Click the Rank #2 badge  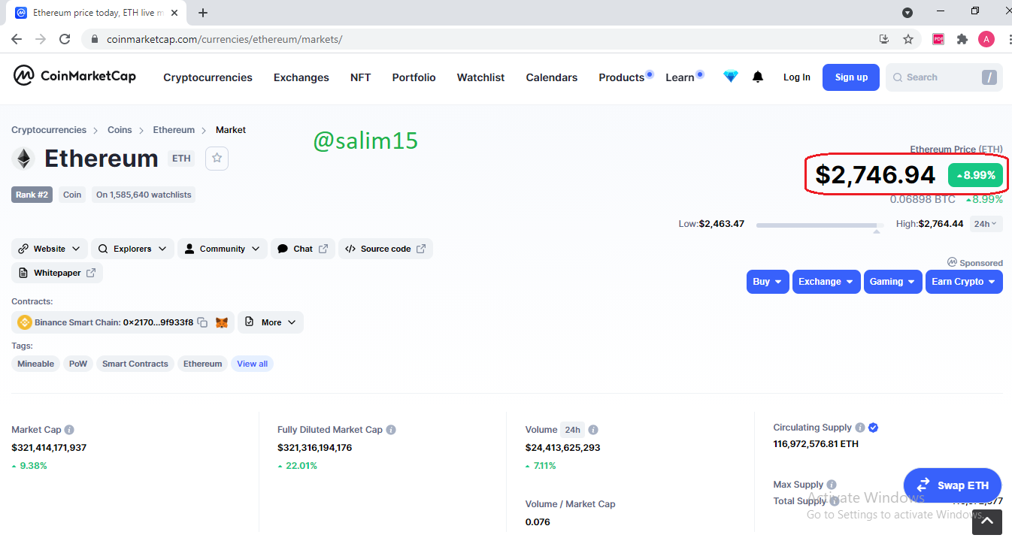pos(32,195)
